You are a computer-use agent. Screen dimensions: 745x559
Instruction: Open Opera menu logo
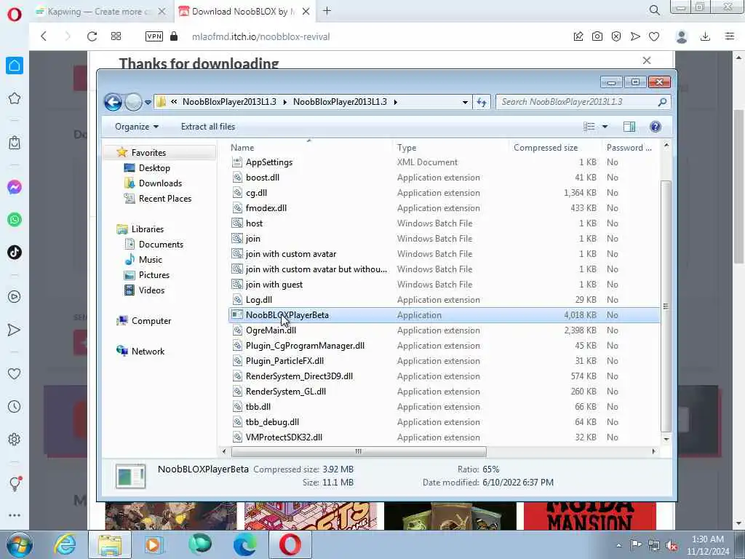point(15,14)
